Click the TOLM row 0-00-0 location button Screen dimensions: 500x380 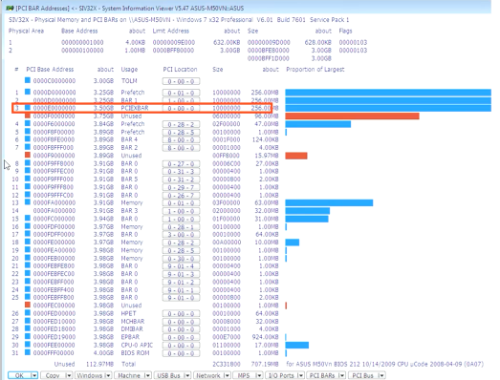click(x=181, y=81)
